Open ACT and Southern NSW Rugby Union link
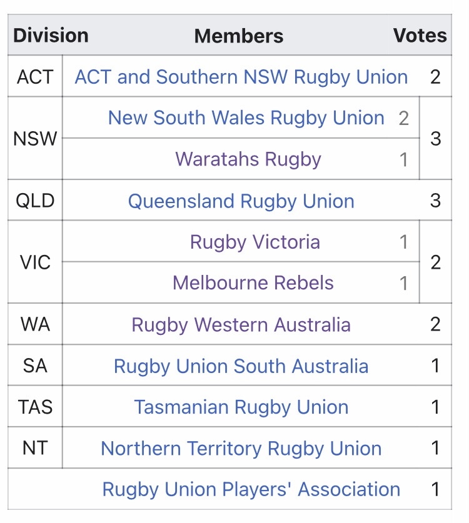The image size is (469, 523). (241, 77)
